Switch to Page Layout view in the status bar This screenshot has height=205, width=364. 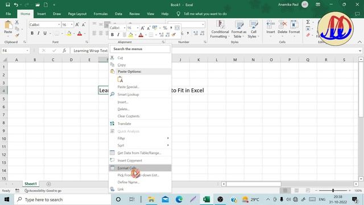296,191
